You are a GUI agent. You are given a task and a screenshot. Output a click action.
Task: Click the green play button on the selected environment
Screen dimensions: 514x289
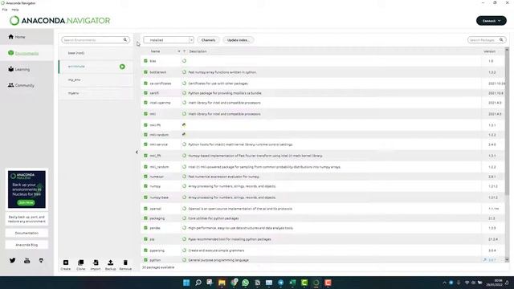tap(122, 67)
